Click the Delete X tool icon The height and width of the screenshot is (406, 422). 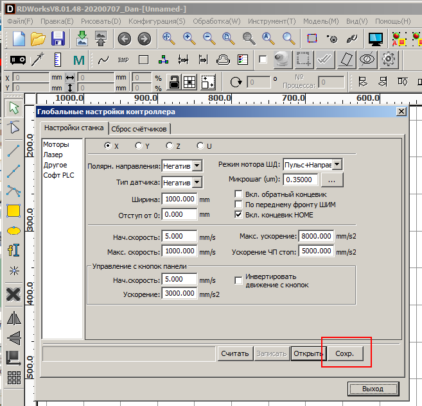pos(13,294)
